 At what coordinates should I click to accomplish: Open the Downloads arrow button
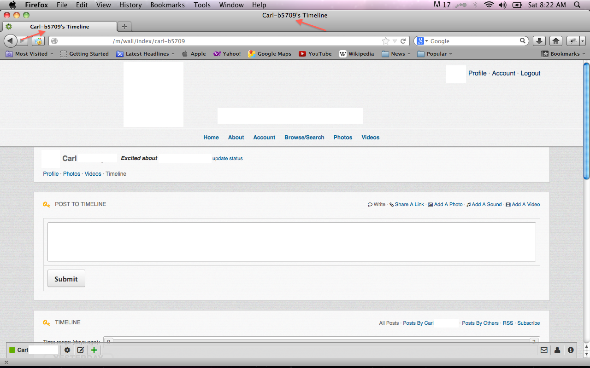point(539,41)
